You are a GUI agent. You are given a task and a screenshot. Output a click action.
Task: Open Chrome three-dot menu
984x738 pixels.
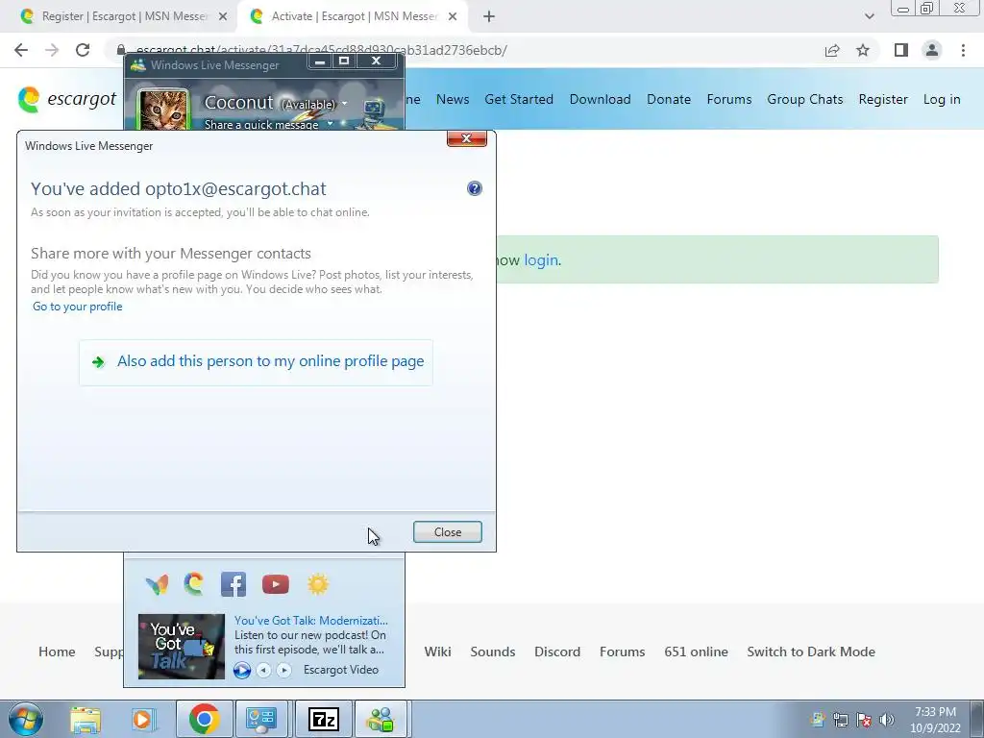click(963, 50)
